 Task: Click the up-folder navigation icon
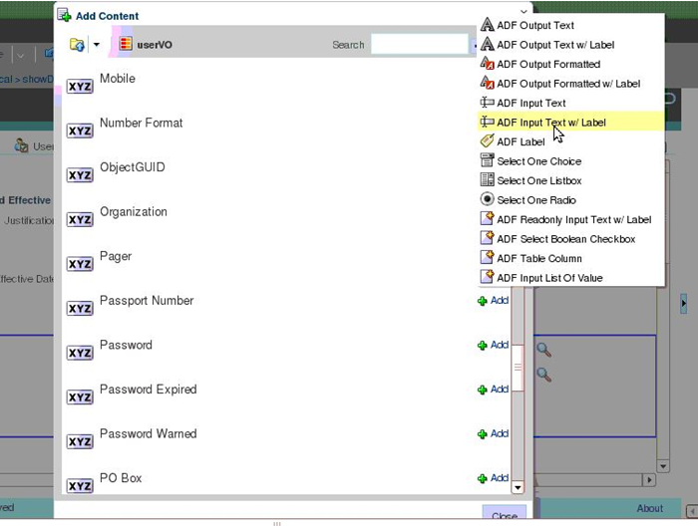tap(77, 45)
